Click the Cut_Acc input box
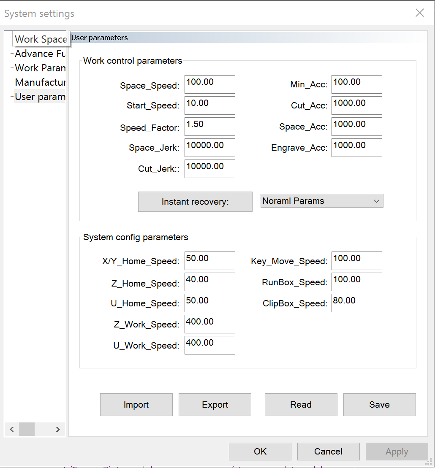 point(356,106)
